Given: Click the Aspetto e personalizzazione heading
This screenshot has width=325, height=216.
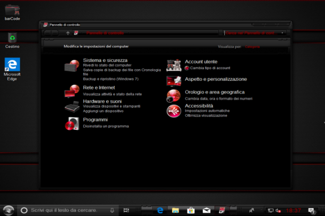Looking at the screenshot, I should tap(216, 79).
